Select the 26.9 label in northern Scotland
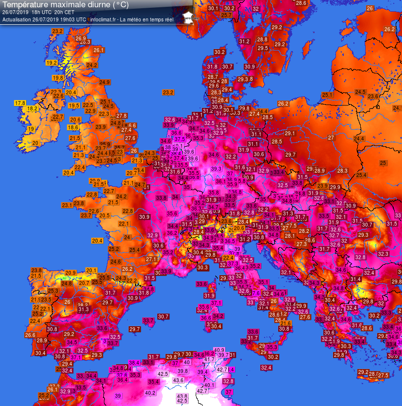Screen dimensions: 402x406 coord(81,38)
